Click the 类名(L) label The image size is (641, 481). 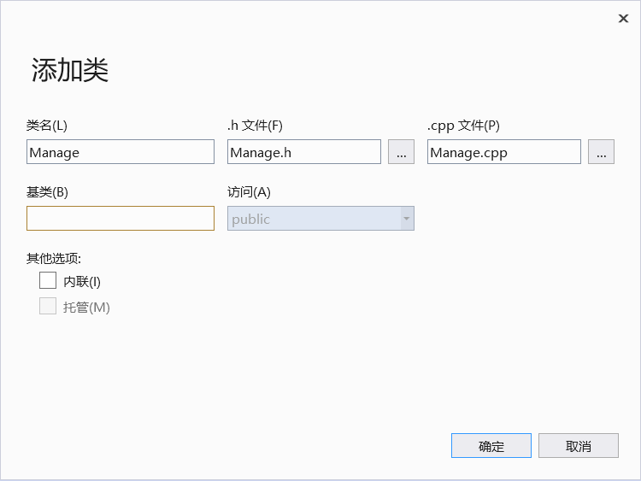(47, 126)
